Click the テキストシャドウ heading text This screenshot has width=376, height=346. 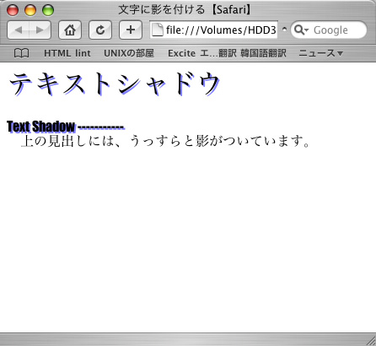tap(114, 84)
